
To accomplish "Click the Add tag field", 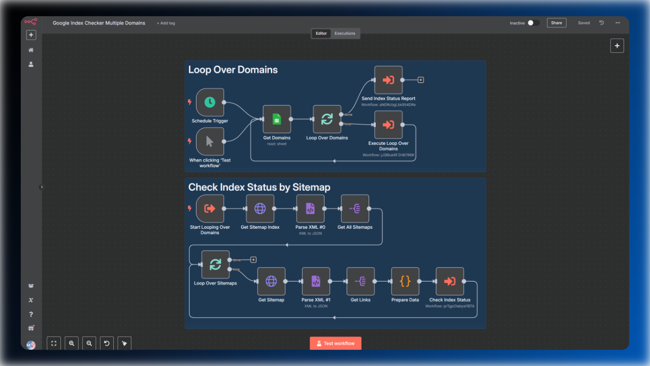I will (166, 23).
